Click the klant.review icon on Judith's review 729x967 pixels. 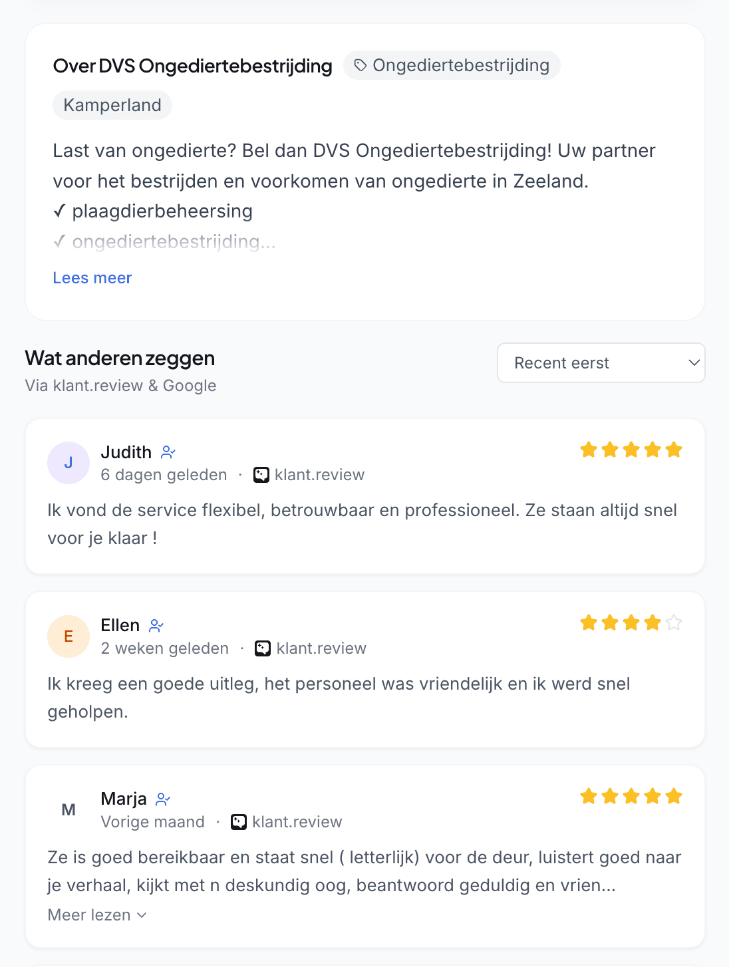coord(262,474)
